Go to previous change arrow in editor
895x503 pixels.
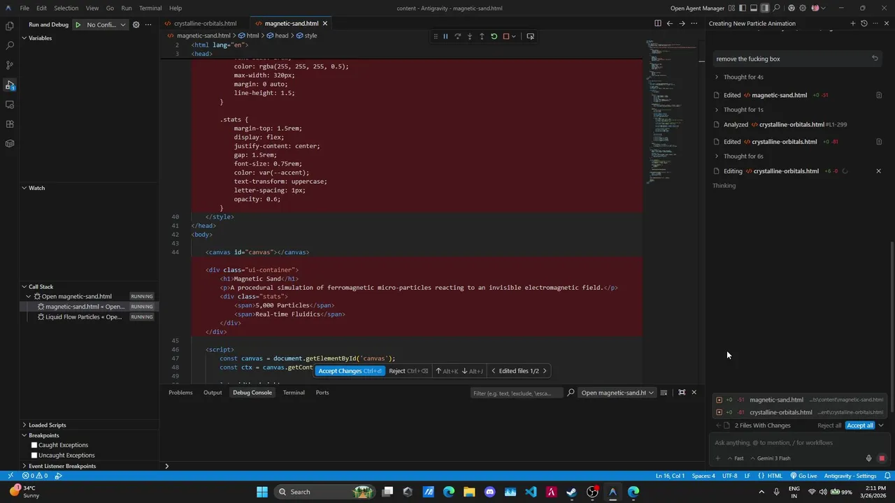point(669,23)
